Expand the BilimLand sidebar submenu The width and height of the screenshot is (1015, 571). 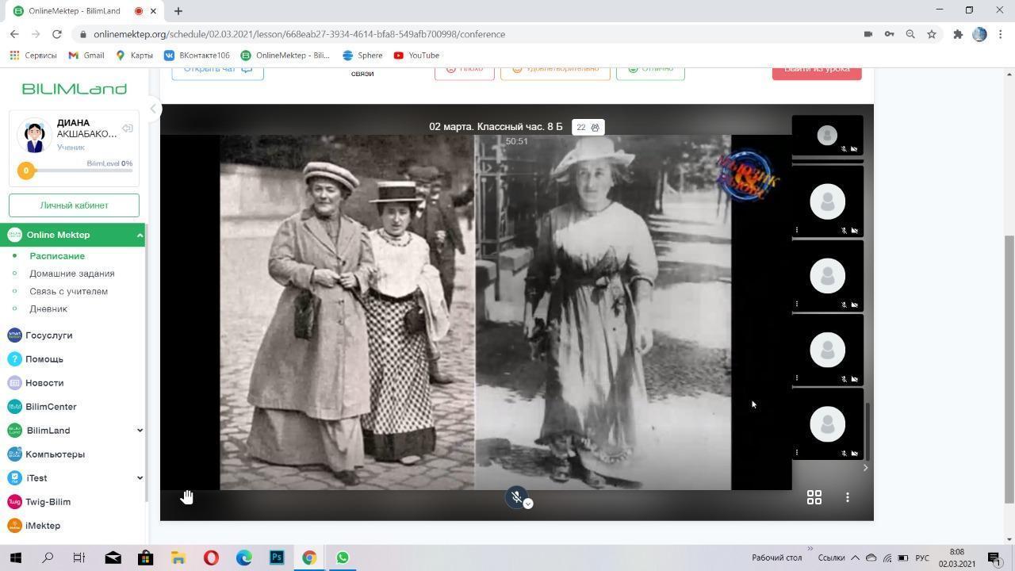tap(140, 431)
